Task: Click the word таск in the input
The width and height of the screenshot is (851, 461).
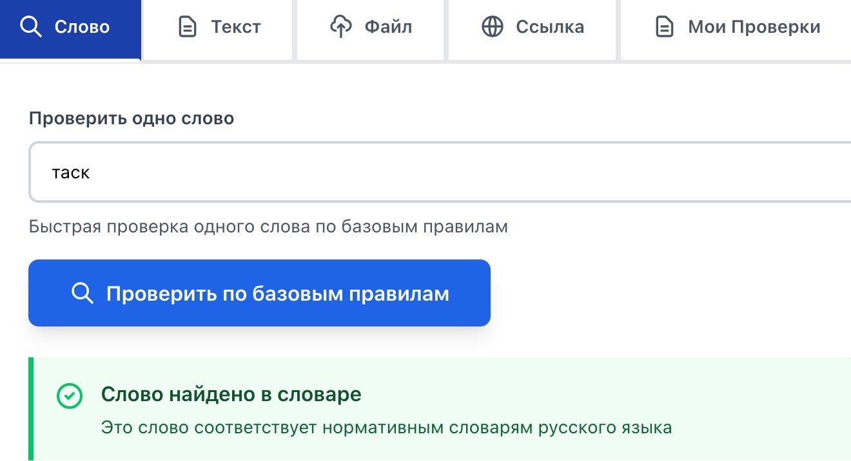Action: coord(71,173)
